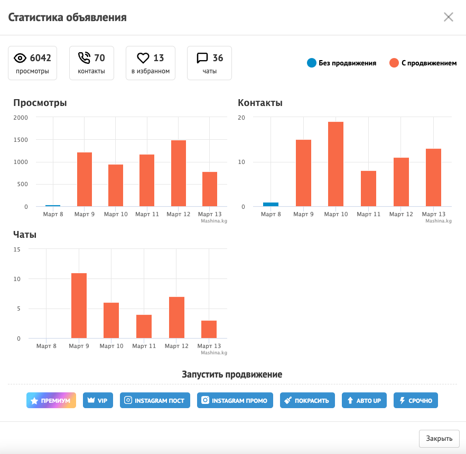Click the С продвижением legend label

click(x=429, y=63)
